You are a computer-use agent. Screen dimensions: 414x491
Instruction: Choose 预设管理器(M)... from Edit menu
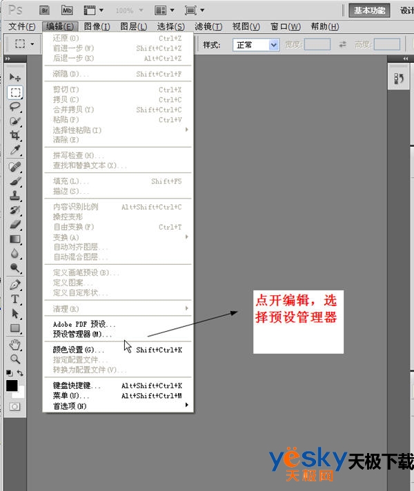click(x=118, y=334)
